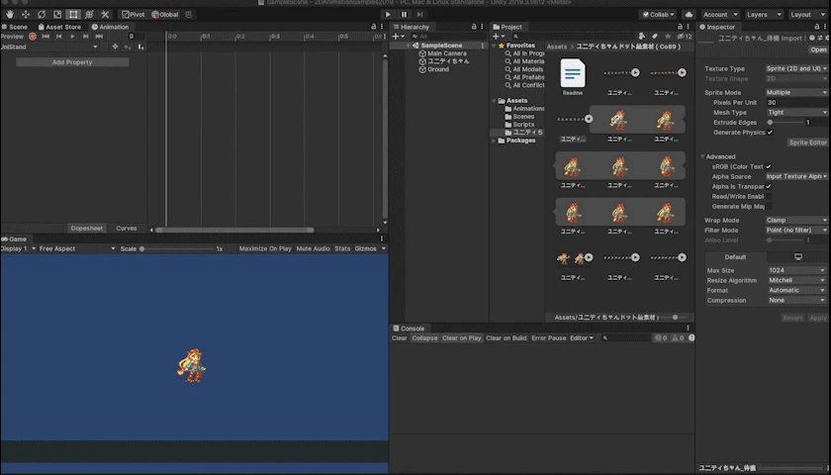
Task: Click the search by type icon
Action: pyautogui.click(x=642, y=36)
